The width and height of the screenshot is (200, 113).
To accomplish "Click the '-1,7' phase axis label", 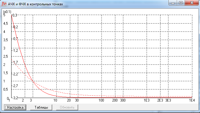I will (x=15, y=62).
